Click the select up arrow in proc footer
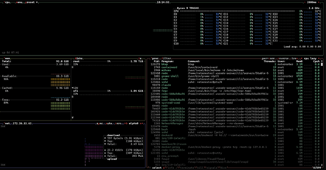 [150, 168]
